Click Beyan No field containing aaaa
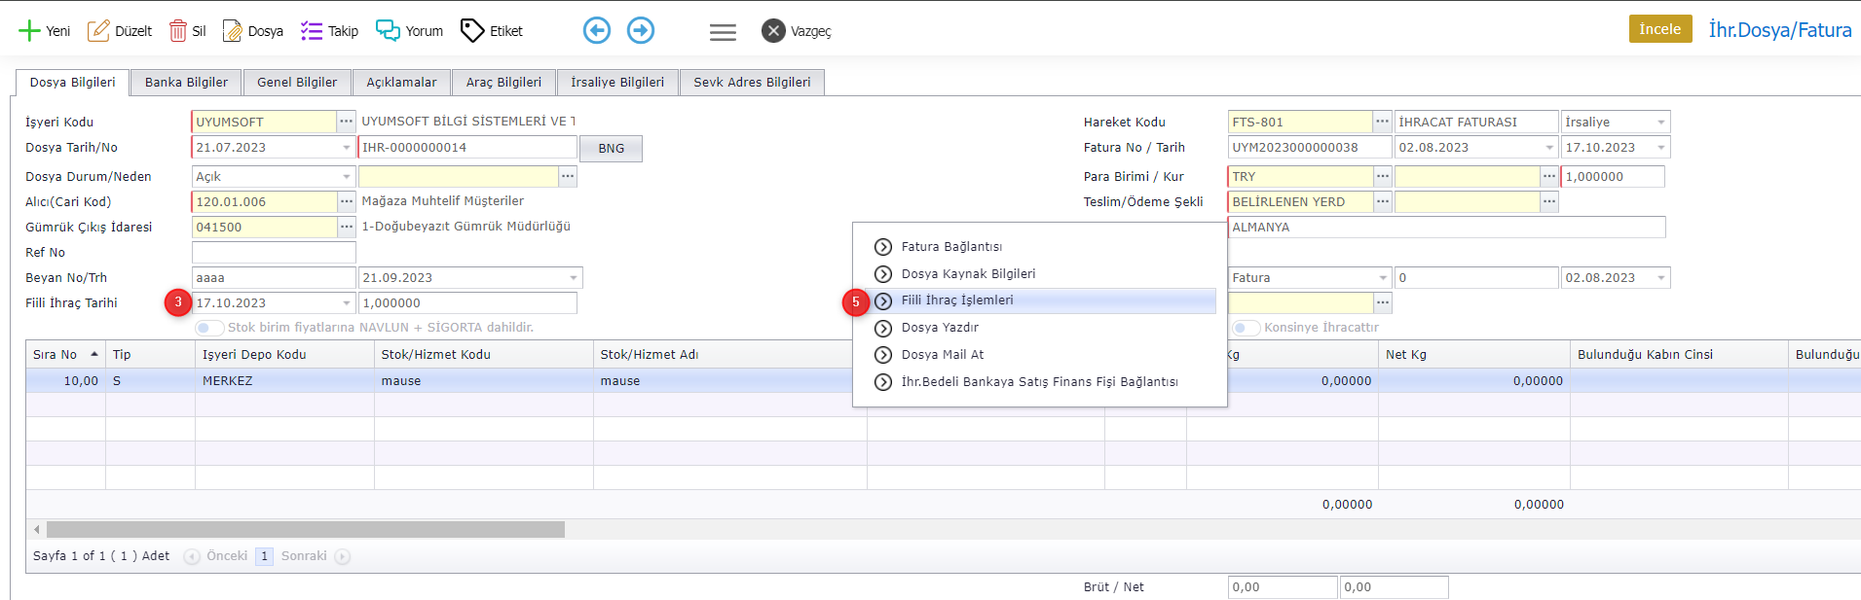The width and height of the screenshot is (1861, 600). click(x=274, y=277)
